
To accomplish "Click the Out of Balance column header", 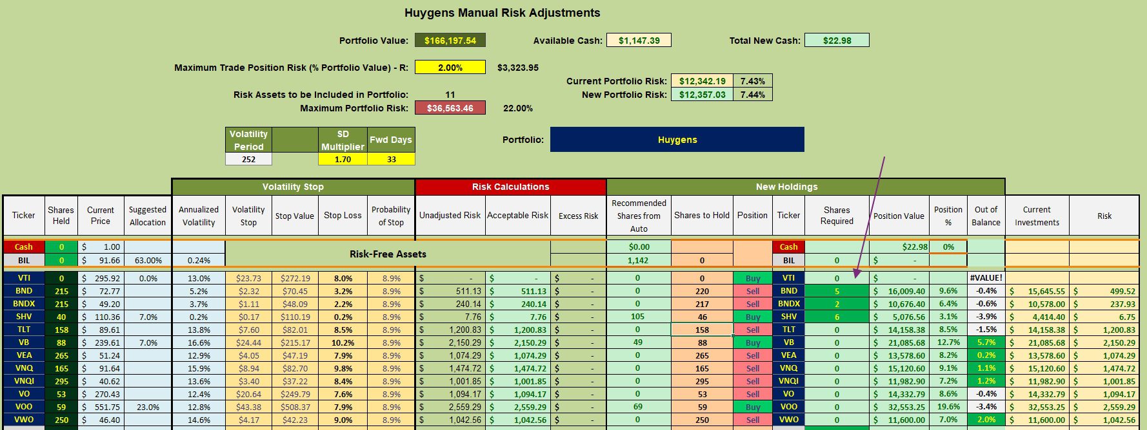I will 986,216.
